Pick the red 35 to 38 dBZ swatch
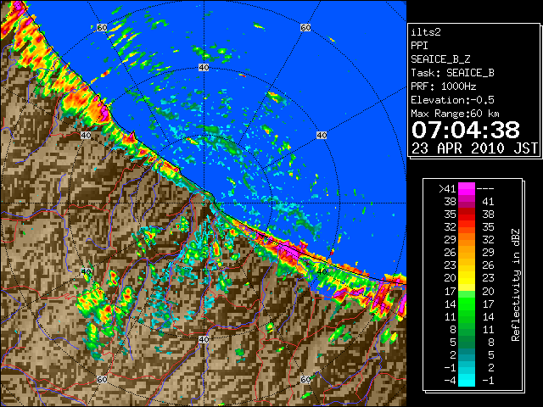The image size is (543, 407). pos(467,214)
